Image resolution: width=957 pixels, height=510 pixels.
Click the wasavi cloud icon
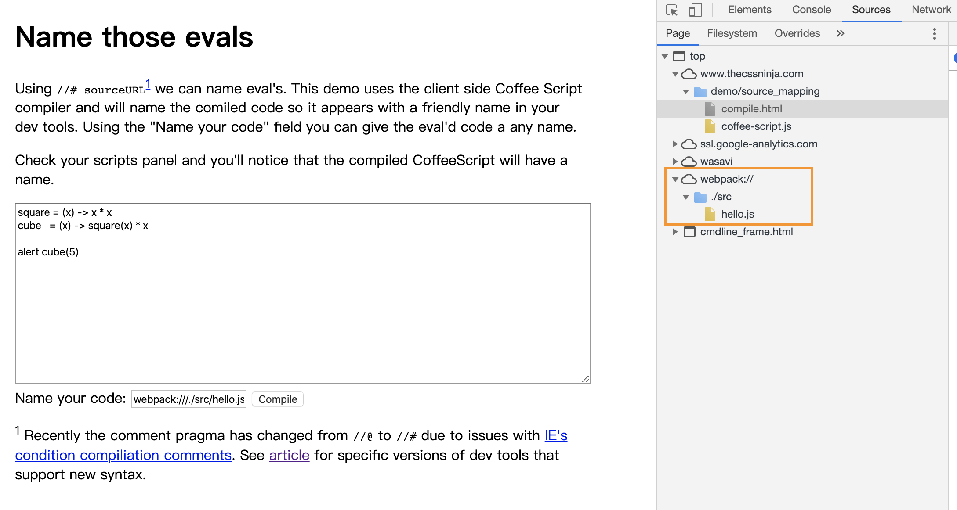(x=689, y=162)
